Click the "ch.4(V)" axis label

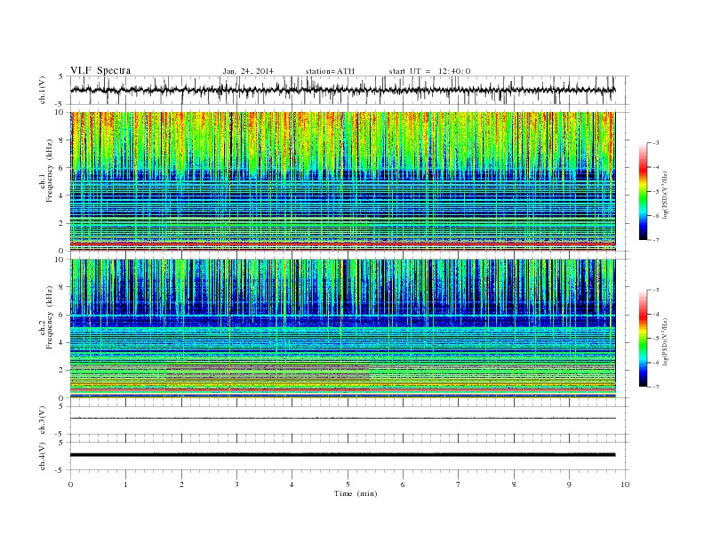pyautogui.click(x=43, y=456)
